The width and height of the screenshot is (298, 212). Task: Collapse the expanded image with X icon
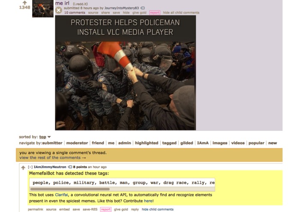point(59,10)
